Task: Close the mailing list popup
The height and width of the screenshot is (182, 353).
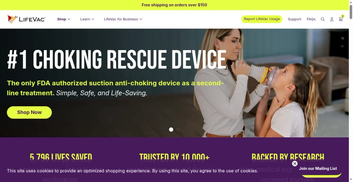Action: 295,164
